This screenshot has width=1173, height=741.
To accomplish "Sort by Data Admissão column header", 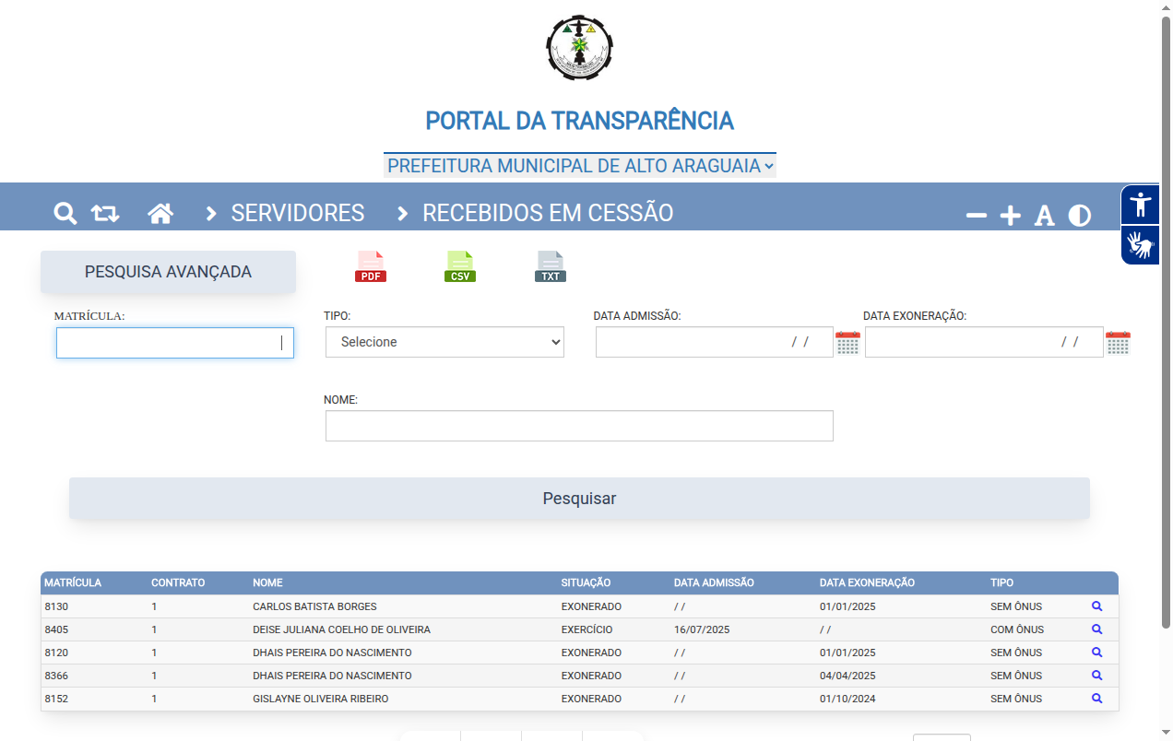I will 714,582.
